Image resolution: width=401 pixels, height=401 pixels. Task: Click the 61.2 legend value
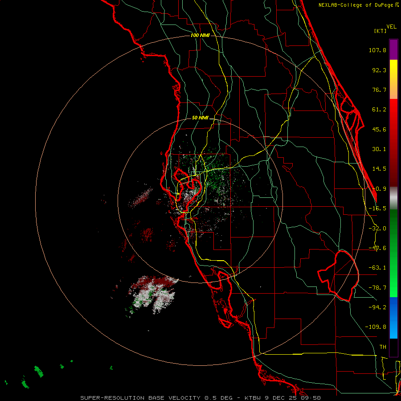pos(379,110)
